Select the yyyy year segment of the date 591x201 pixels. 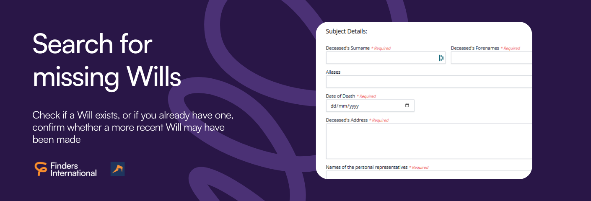click(354, 106)
